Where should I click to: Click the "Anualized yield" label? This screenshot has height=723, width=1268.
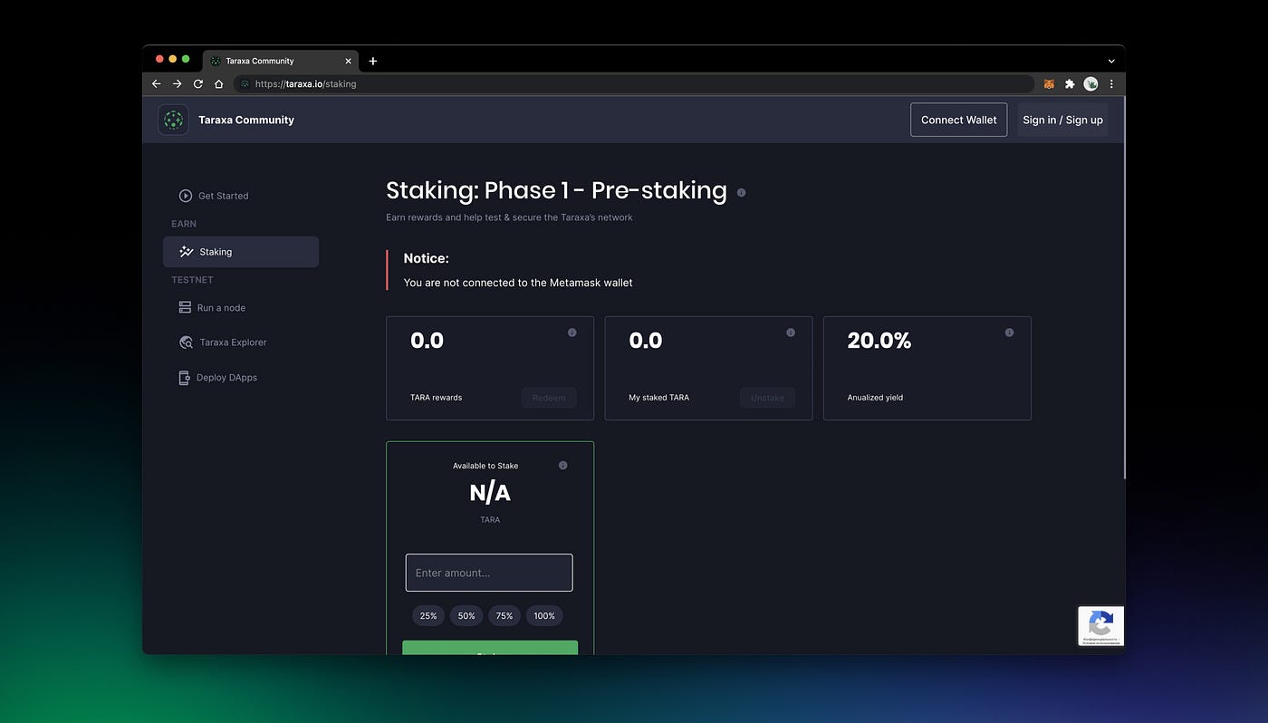point(875,398)
